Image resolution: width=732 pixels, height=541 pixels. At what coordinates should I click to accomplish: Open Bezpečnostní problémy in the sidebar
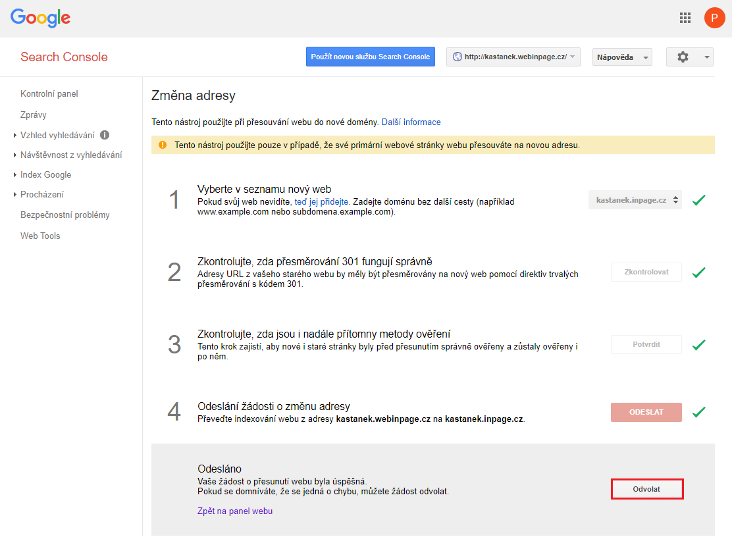[65, 215]
